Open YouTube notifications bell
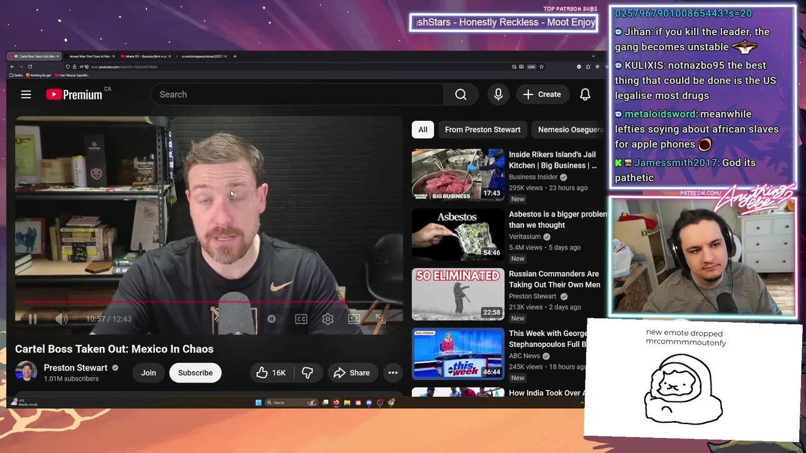The height and width of the screenshot is (453, 806). tap(585, 94)
